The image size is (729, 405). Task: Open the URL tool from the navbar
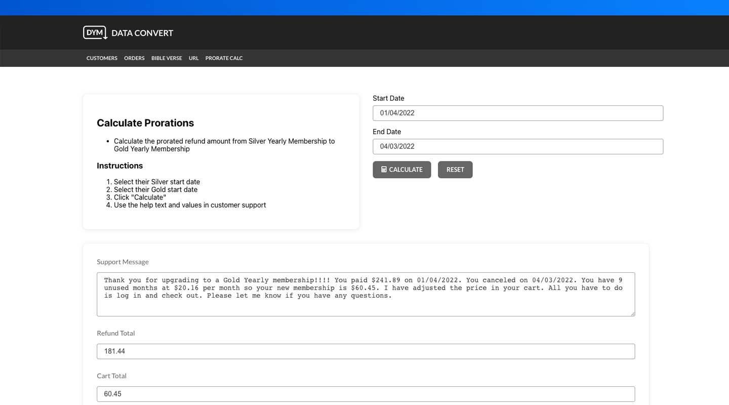pos(193,58)
